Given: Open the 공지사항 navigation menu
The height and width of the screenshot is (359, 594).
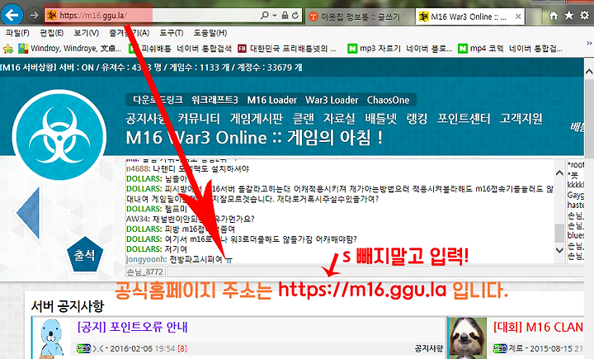Looking at the screenshot, I should click(145, 119).
